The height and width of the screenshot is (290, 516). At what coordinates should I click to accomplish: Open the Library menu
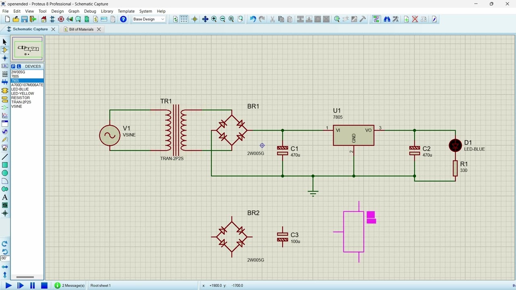107,11
